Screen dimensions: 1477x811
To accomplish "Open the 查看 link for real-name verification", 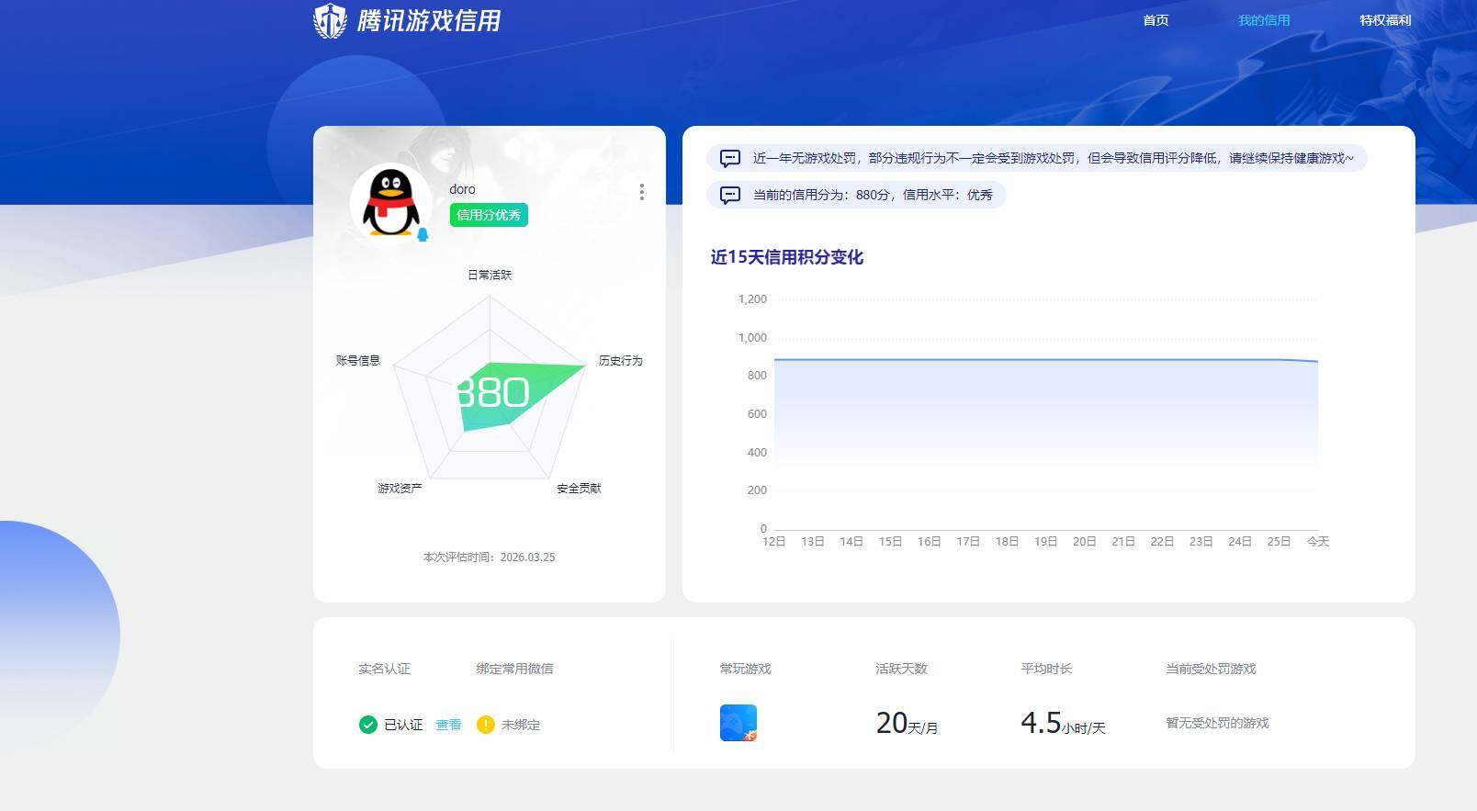I will click(x=448, y=725).
